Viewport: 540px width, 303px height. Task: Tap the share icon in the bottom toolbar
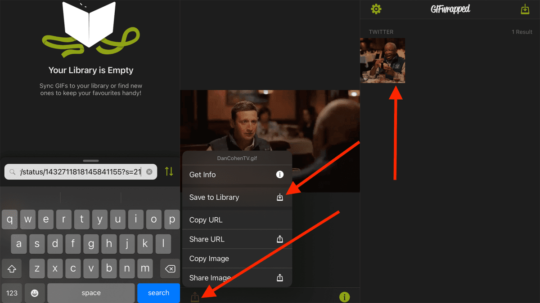click(x=195, y=297)
